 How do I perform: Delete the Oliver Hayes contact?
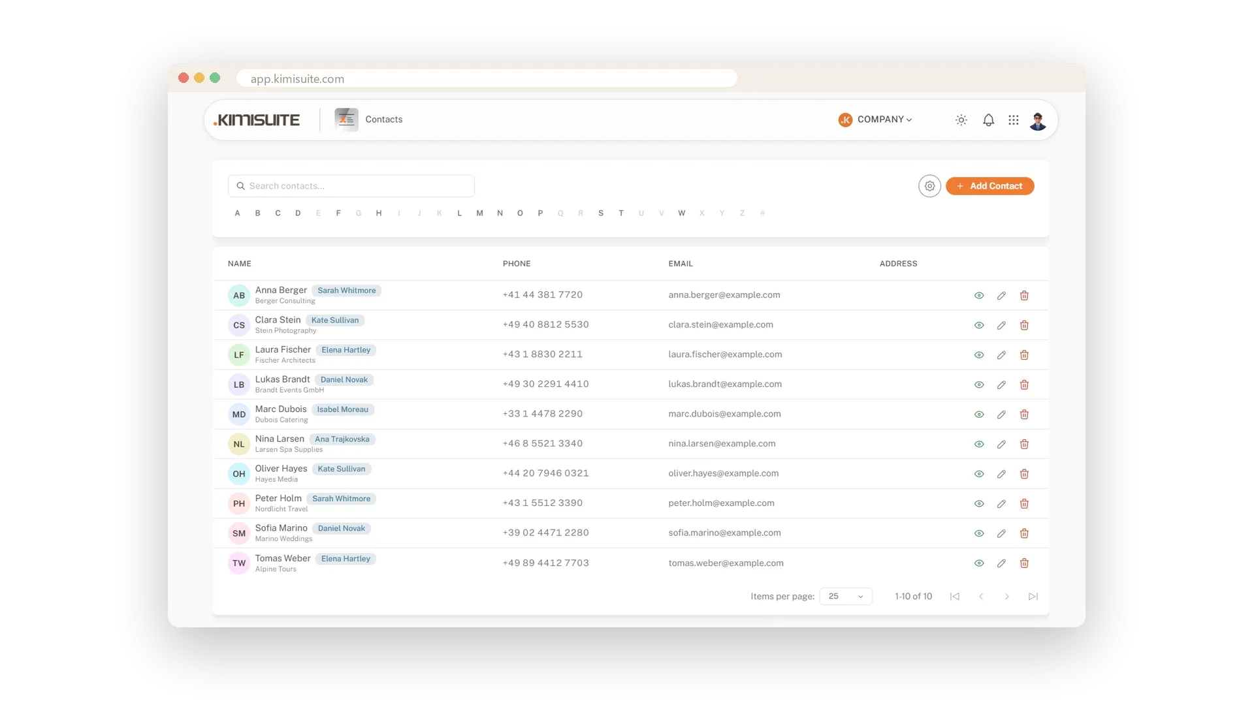click(1024, 474)
